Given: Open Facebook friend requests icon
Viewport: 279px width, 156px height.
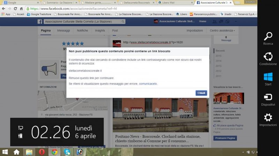Looking at the screenshot, I should tap(214, 22).
